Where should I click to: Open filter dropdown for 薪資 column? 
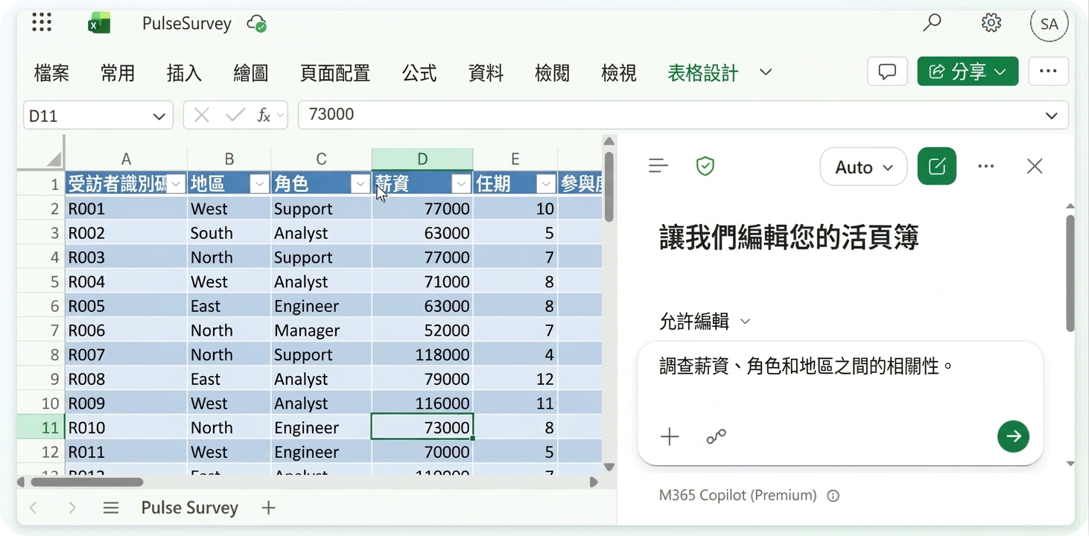point(461,184)
